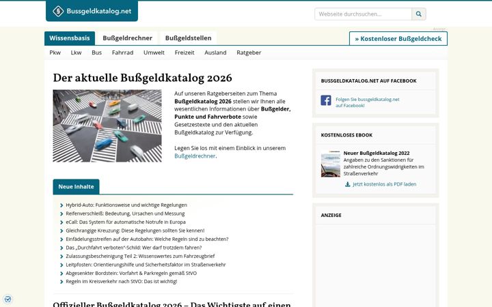Click the ebook cover thumbnail
The height and width of the screenshot is (307, 492).
[331, 164]
